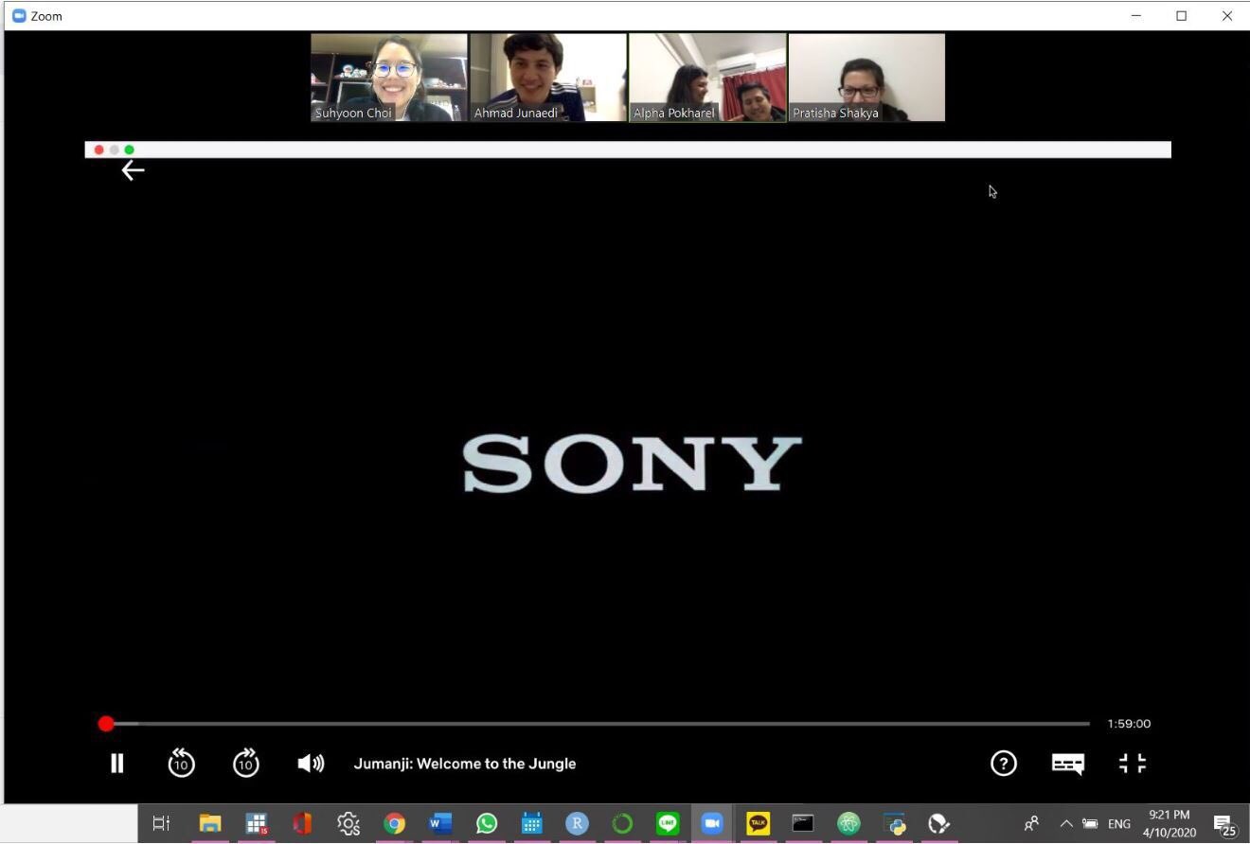This screenshot has height=844, width=1250.
Task: Click the movie title Jumanji: Welcome to the Jungle
Action: (x=465, y=764)
